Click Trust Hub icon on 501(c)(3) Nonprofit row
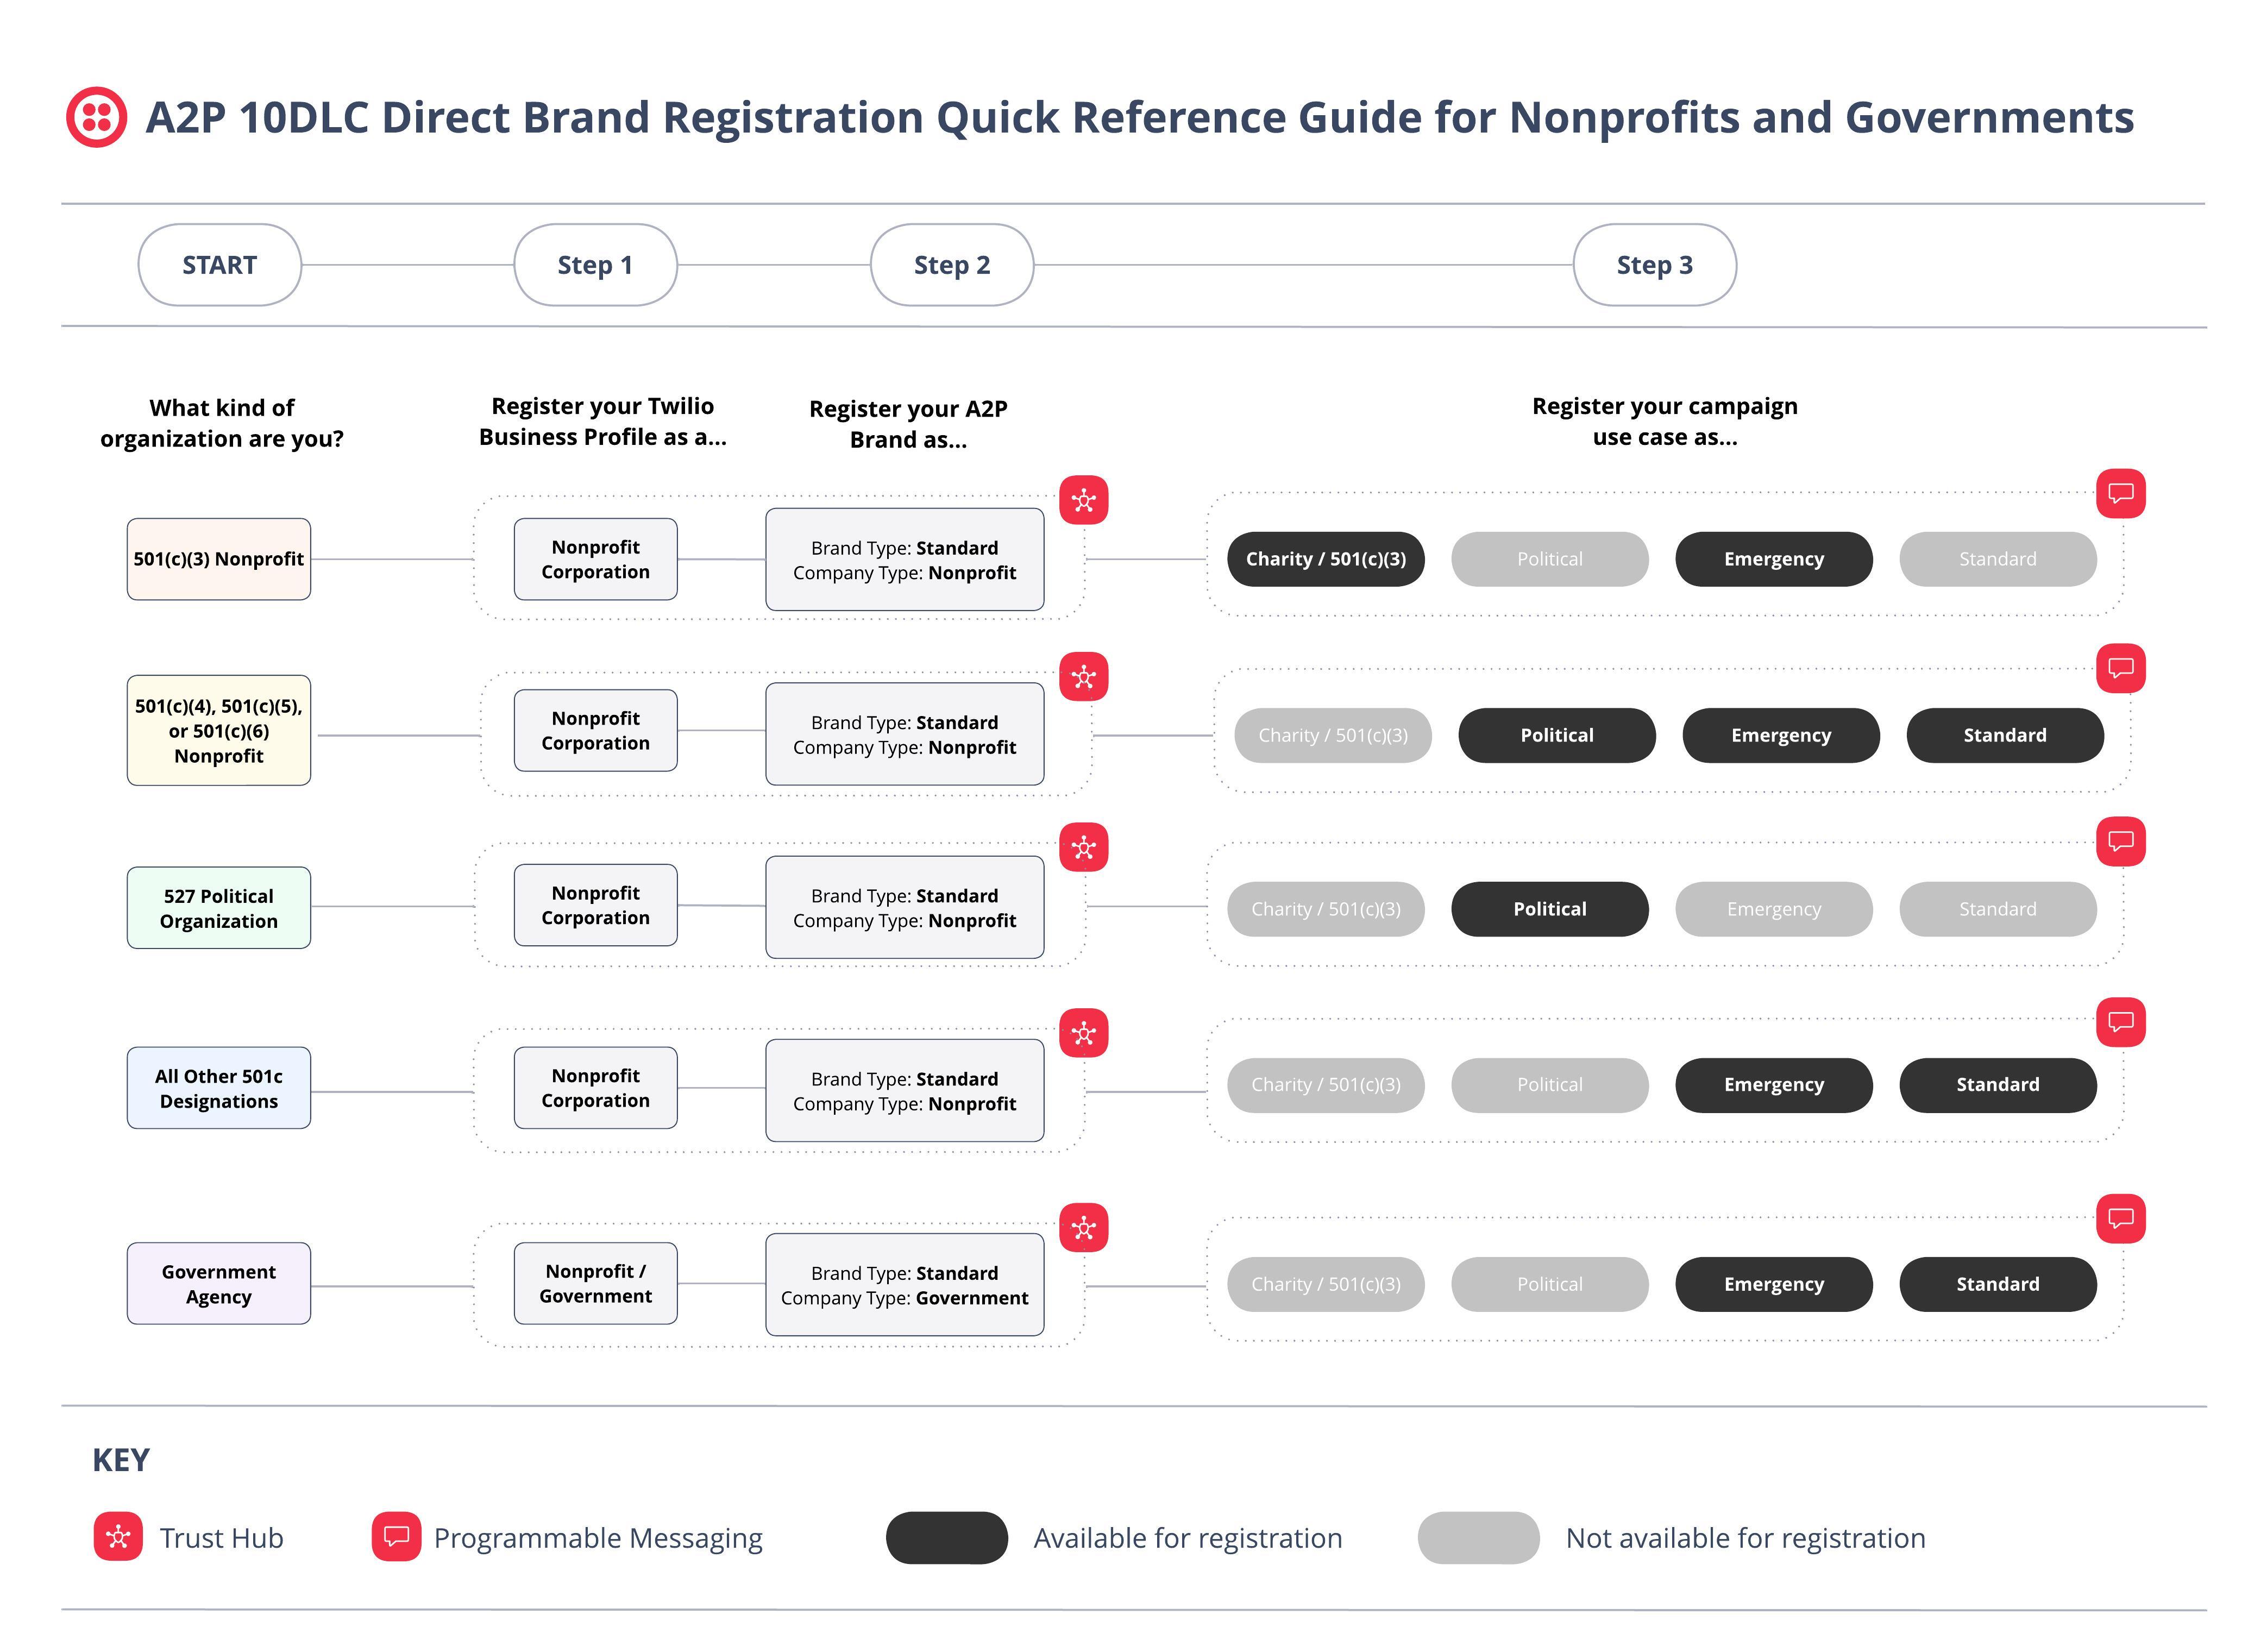The image size is (2248, 1652). click(x=1083, y=500)
